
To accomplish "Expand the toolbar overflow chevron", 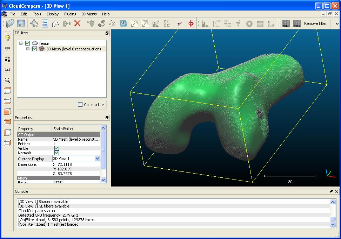I will (x=337, y=23).
